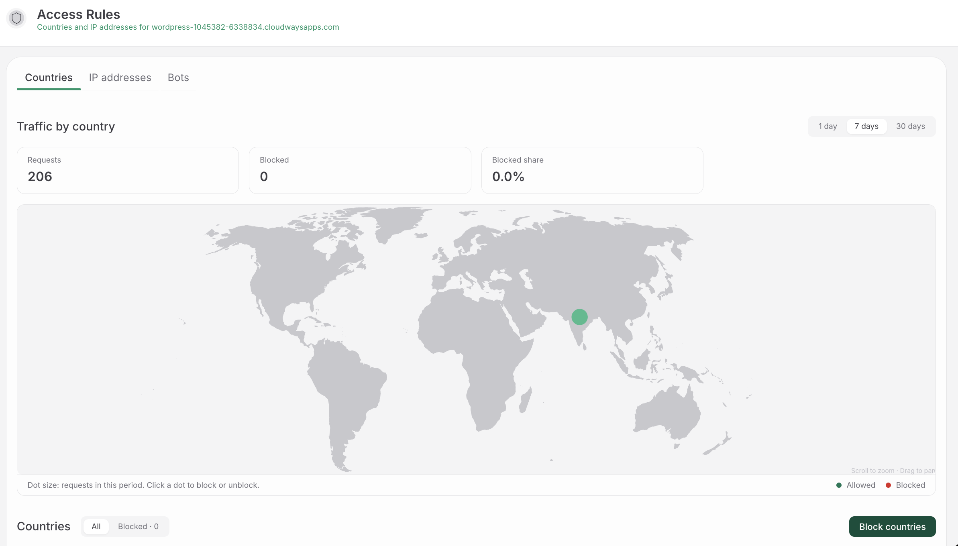Click the red Blocked legend dot
This screenshot has height=546, width=958.
[888, 485]
